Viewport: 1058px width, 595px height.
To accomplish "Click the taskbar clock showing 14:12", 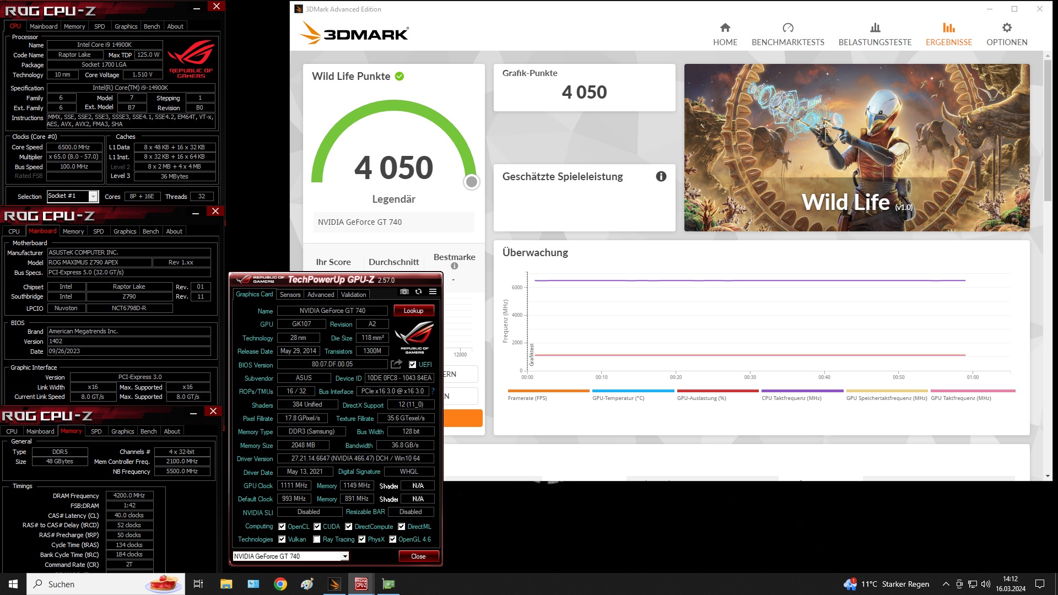I will point(1011,584).
